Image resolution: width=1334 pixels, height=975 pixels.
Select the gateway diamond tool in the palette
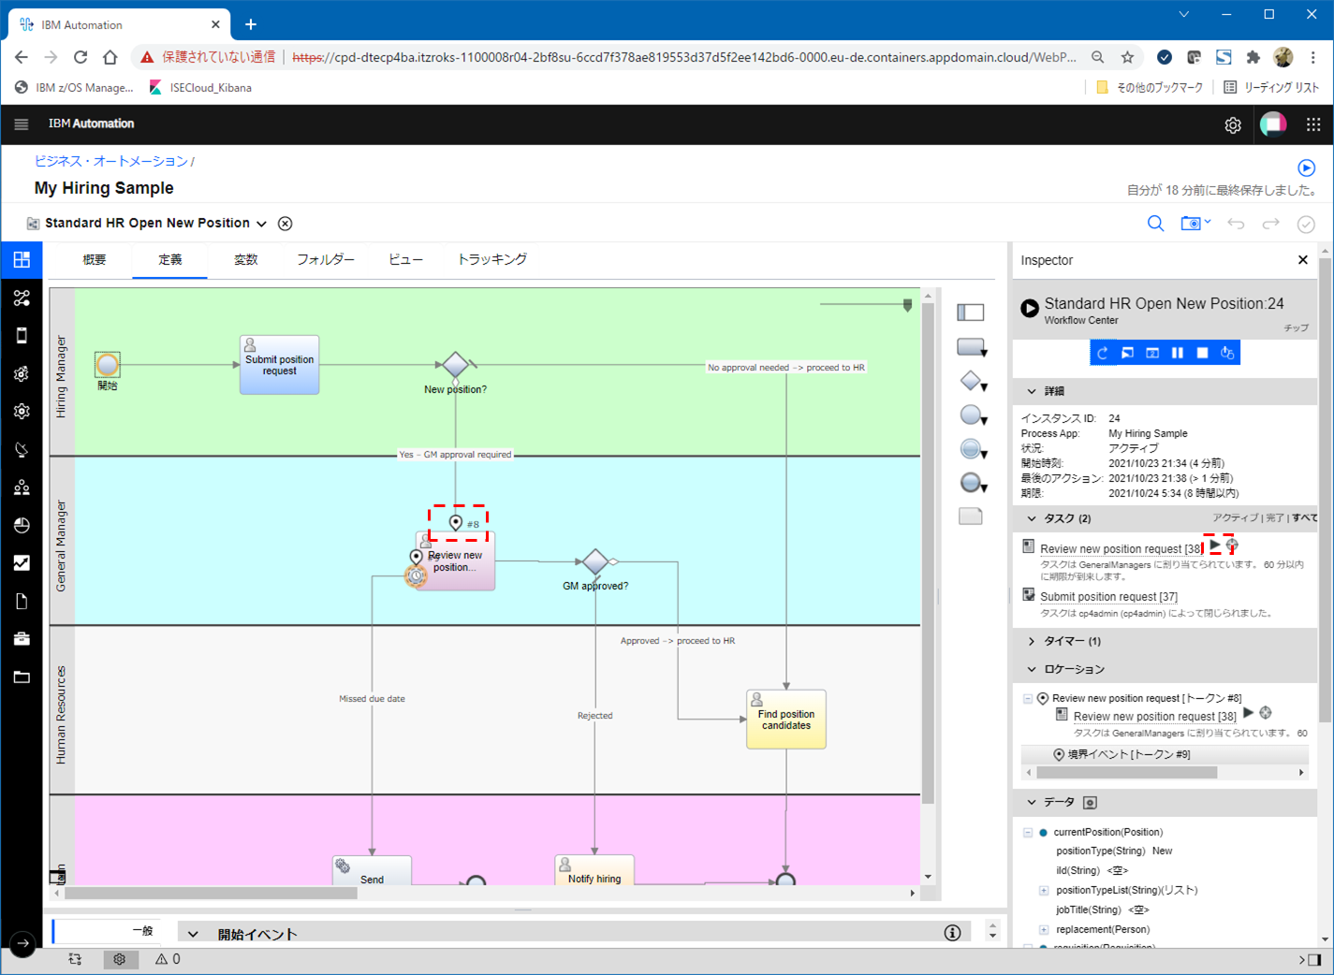(x=973, y=382)
